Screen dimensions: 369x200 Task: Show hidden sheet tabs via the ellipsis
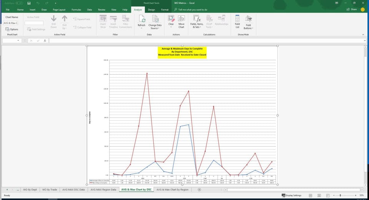[x=18, y=189]
